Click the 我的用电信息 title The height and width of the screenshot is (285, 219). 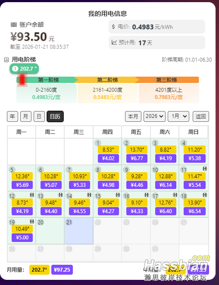[x=108, y=13]
